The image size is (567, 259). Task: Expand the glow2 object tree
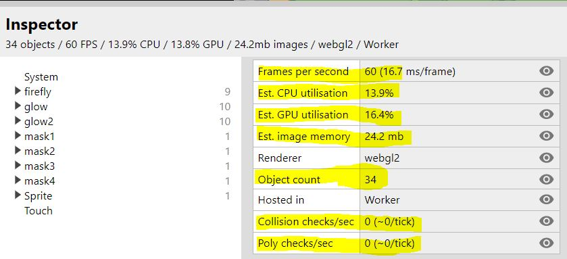[x=18, y=121]
